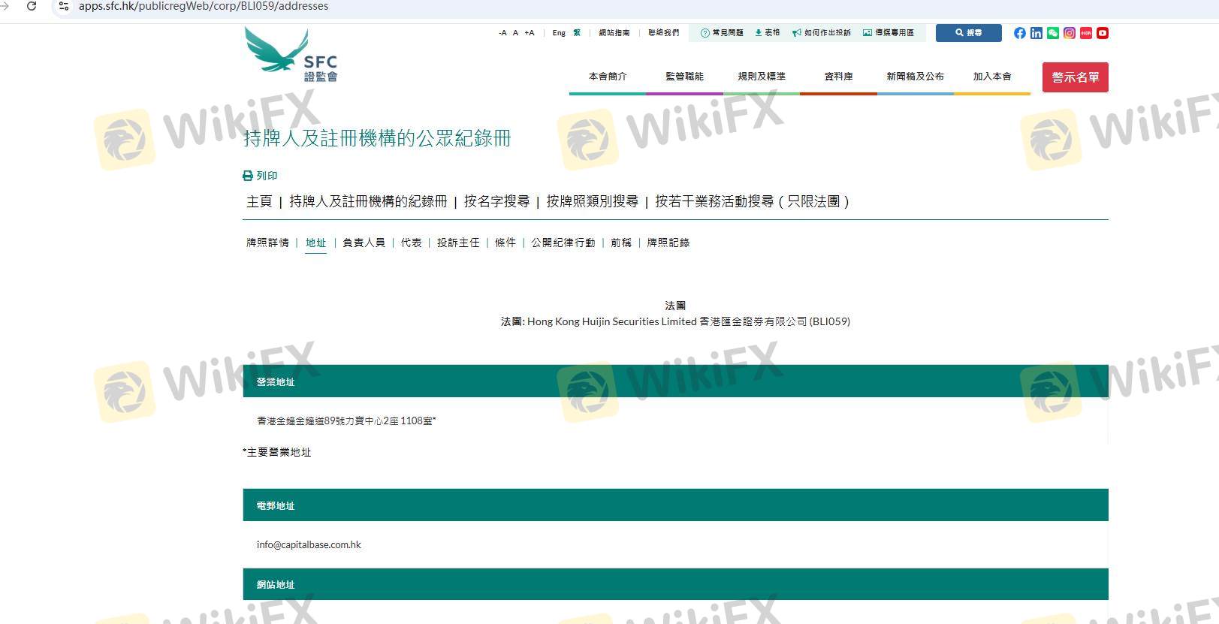Screen dimensions: 1219x624
Task: Switch to 投訴主任 tab
Action: 458,243
